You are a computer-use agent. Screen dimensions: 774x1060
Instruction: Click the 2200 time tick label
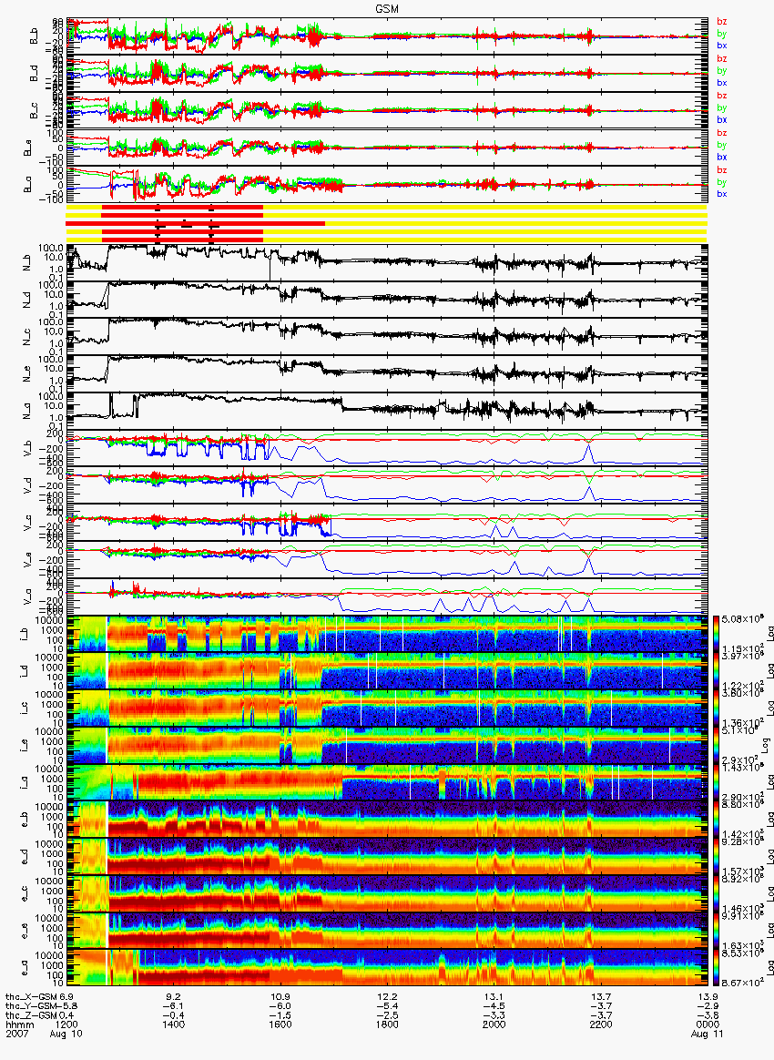601,1024
